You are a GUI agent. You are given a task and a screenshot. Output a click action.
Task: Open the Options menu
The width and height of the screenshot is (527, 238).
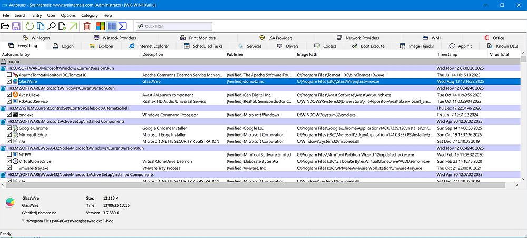point(68,15)
